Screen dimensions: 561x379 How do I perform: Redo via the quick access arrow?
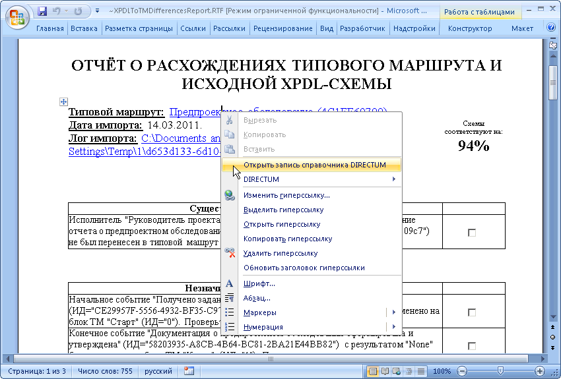[78, 11]
